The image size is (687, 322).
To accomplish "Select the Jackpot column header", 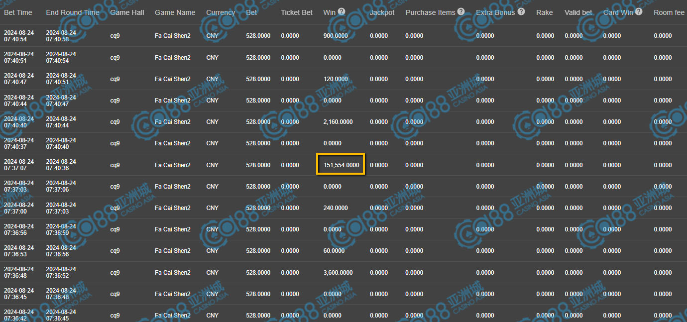I will point(382,12).
